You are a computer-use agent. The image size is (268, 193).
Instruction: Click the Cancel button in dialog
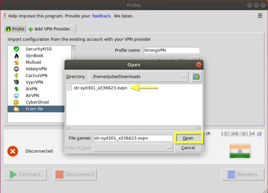(188, 148)
